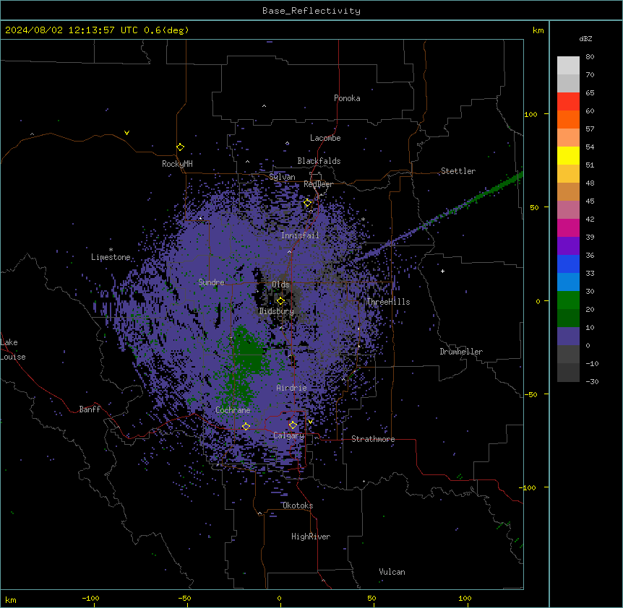
Task: Click the Base_Reflectivity title text
Action: [311, 11]
